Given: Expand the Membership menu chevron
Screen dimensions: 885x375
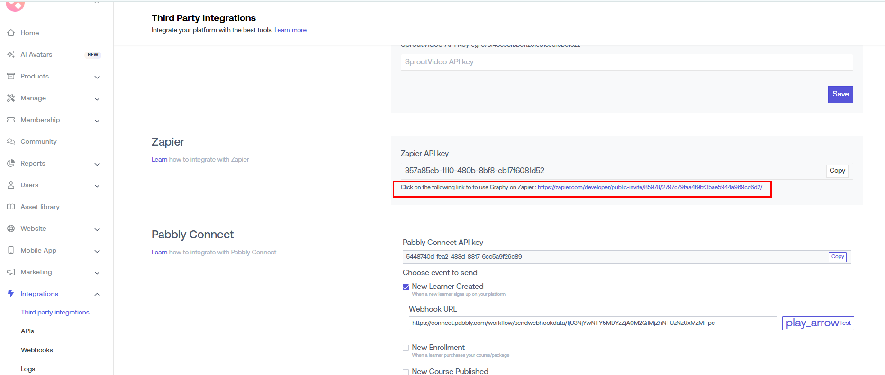Looking at the screenshot, I should [97, 121].
